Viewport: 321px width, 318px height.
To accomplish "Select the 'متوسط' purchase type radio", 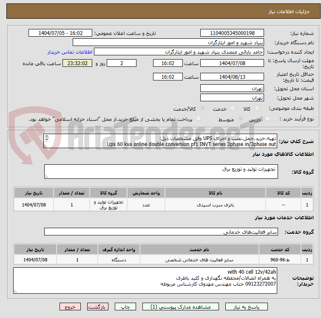I will 240,118.
